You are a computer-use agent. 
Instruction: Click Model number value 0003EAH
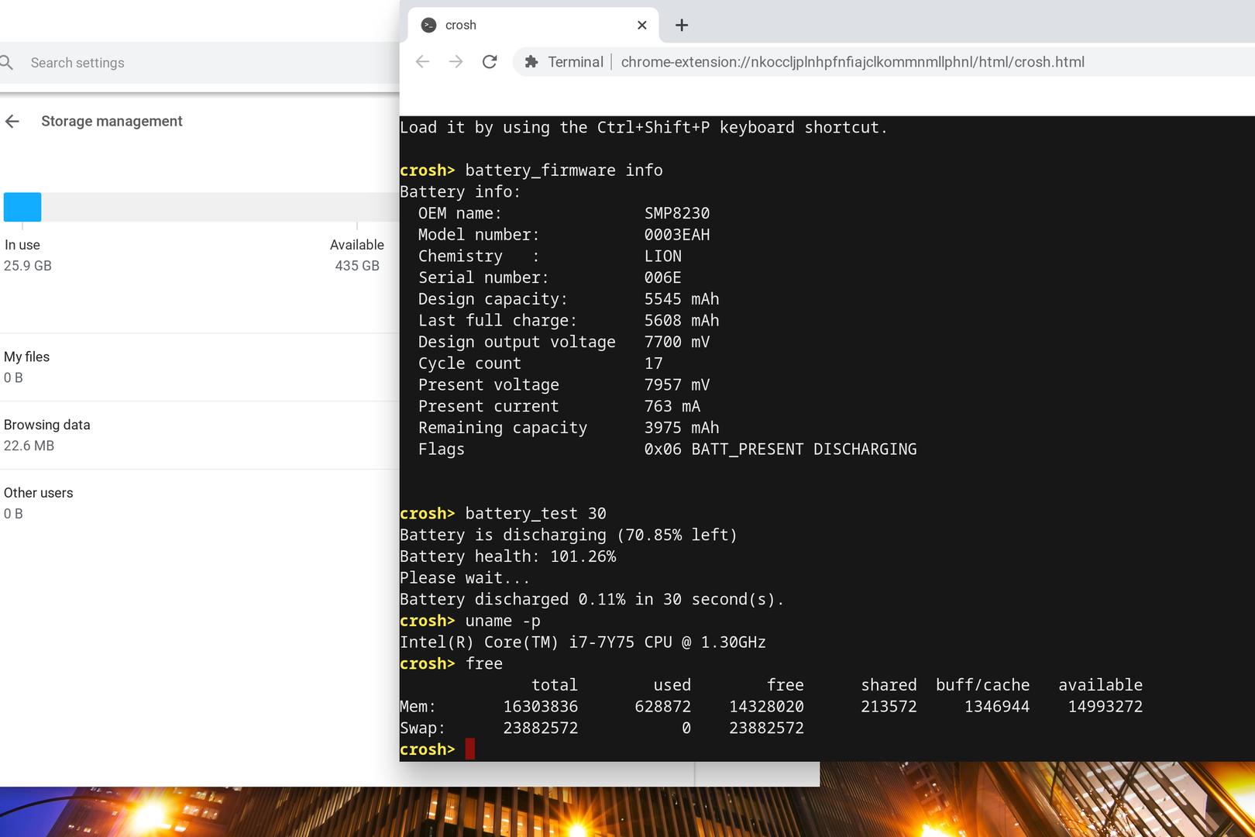coord(677,235)
